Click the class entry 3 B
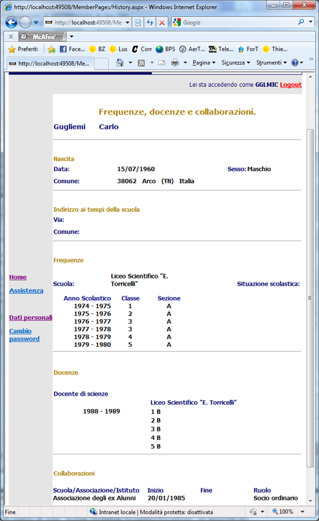Image resolution: width=319 pixels, height=521 pixels. point(156,429)
